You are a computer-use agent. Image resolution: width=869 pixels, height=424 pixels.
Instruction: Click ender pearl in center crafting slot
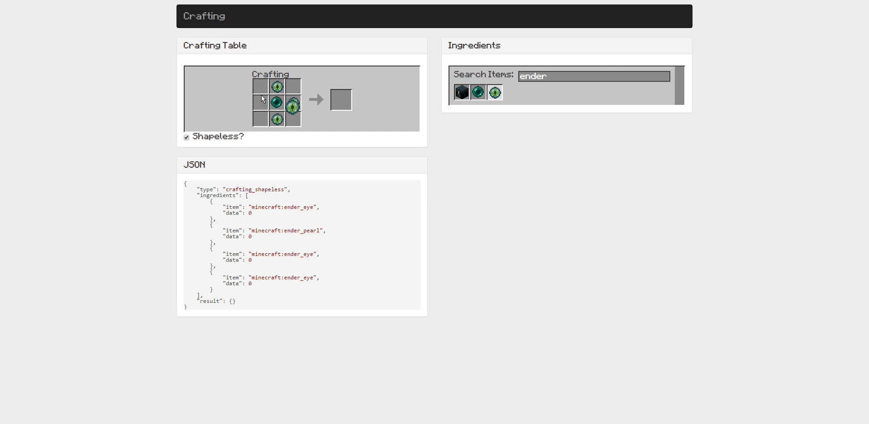click(x=277, y=103)
